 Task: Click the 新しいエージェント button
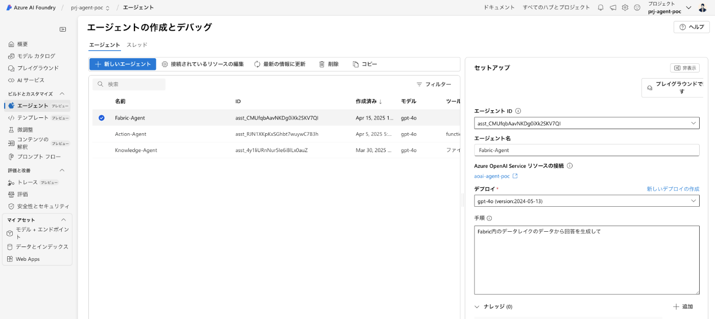(x=123, y=64)
